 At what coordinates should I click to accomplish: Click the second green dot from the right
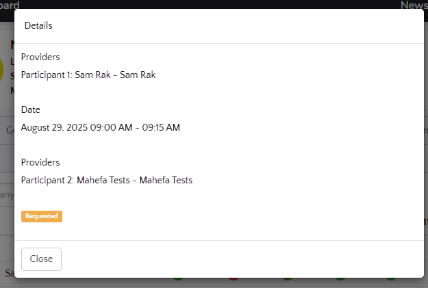(340, 279)
